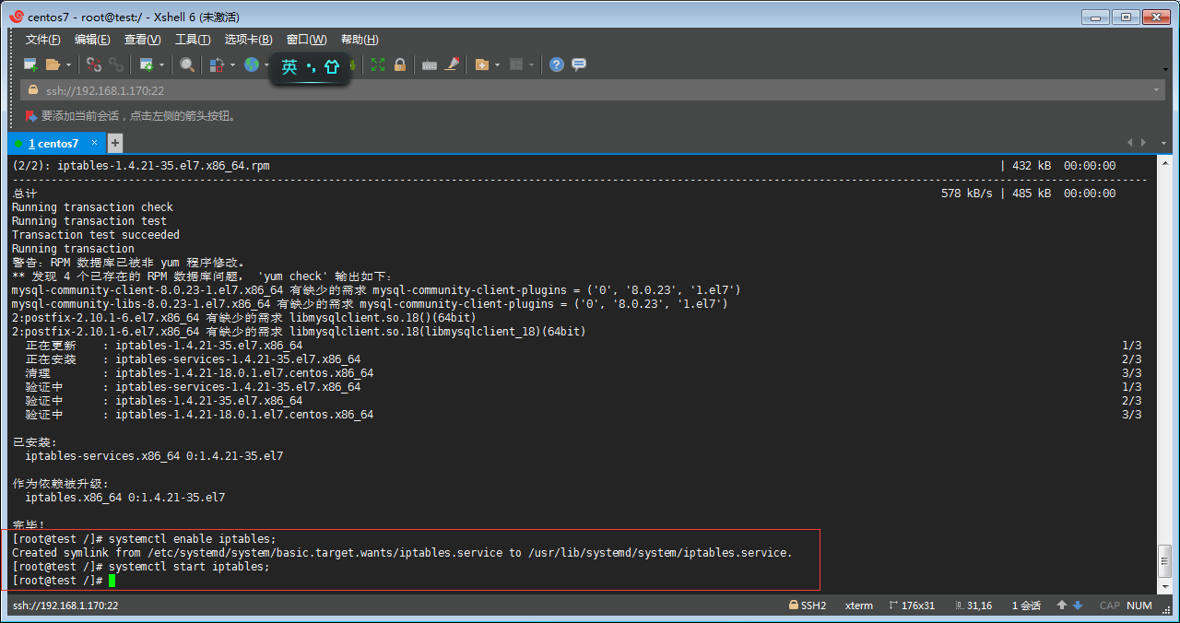Add a new tab with plus button
The width and height of the screenshot is (1180, 623).
pyautogui.click(x=115, y=143)
